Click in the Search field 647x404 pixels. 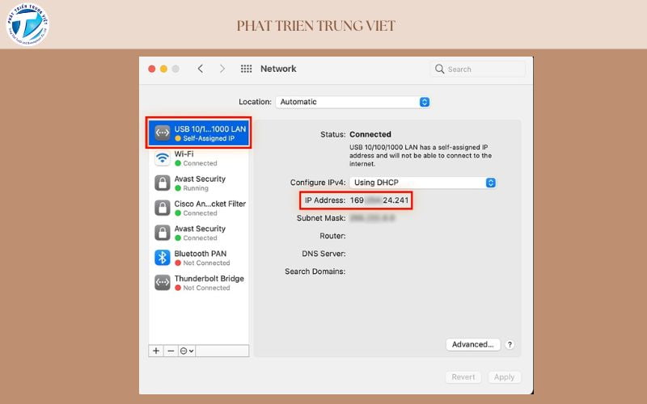tap(479, 69)
